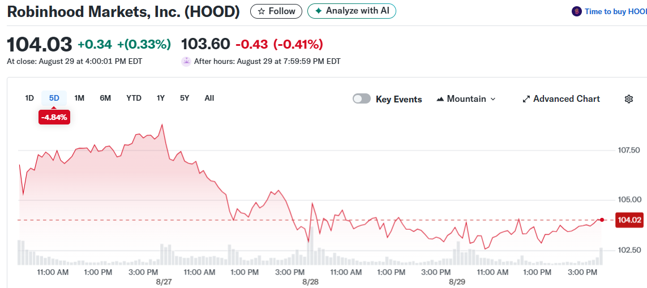647x288 pixels.
Task: Click the red (-0.41%) after-hours percent
Action: pyautogui.click(x=298, y=44)
